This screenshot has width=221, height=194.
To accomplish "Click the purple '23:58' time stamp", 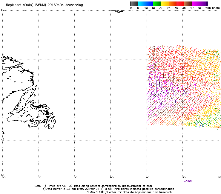I will 188,181.
